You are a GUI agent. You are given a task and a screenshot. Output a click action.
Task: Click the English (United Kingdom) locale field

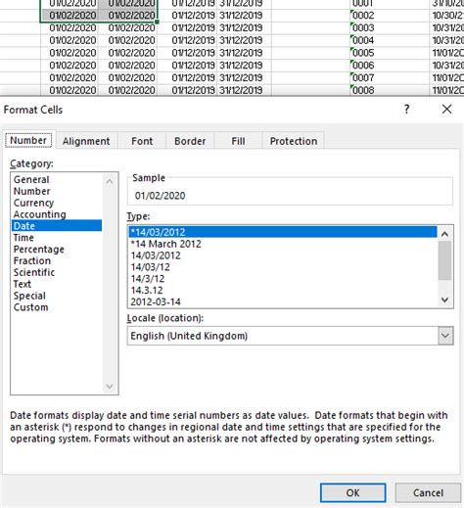(283, 336)
